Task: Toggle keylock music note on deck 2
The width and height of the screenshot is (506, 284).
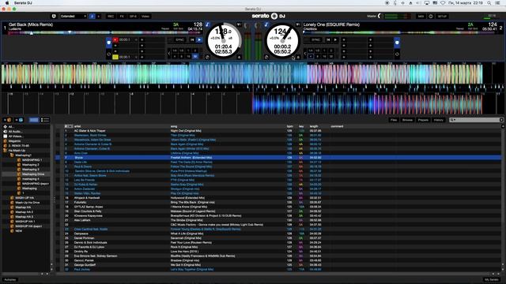Action: (266, 24)
